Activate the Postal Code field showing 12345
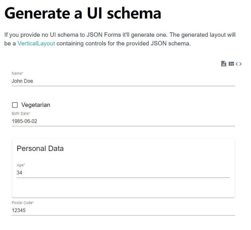This screenshot has width=251, height=230. (123, 210)
